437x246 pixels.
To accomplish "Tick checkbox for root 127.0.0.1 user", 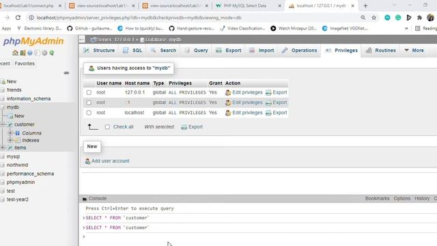I will coord(89,93).
